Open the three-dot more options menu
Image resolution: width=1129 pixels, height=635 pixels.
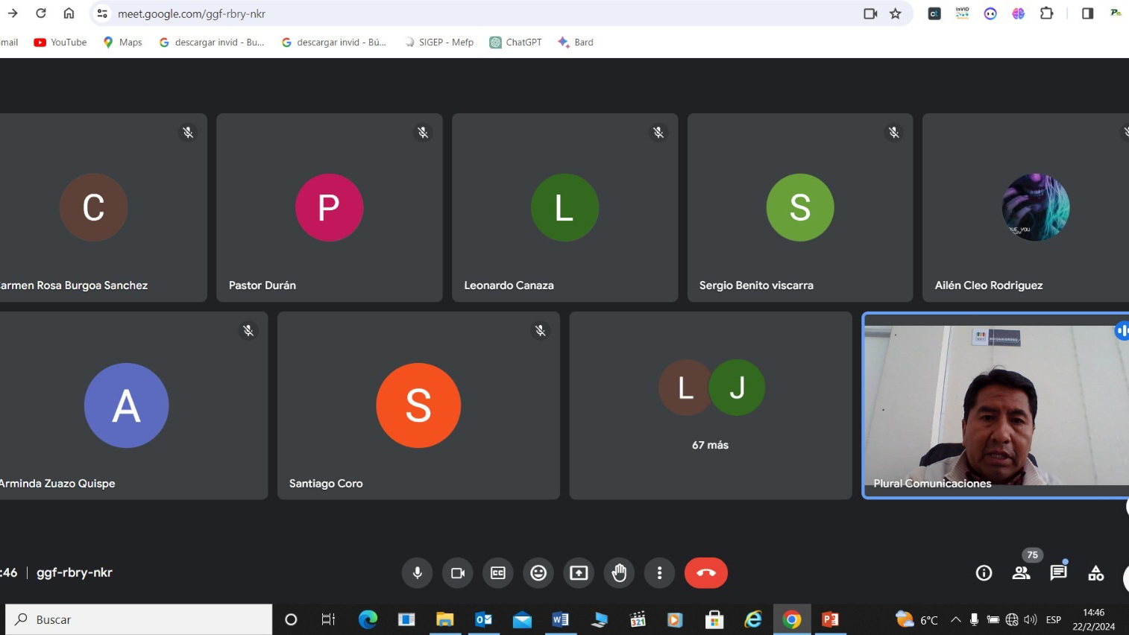[659, 573]
